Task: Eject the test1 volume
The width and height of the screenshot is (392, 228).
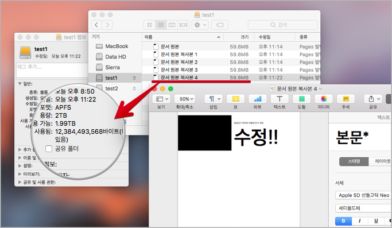Action: click(x=134, y=78)
